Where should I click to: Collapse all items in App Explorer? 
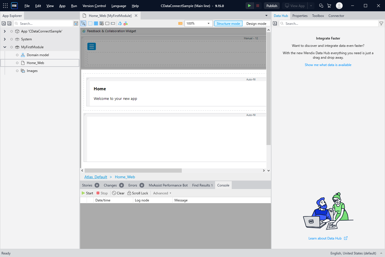pyautogui.click(x=4, y=23)
